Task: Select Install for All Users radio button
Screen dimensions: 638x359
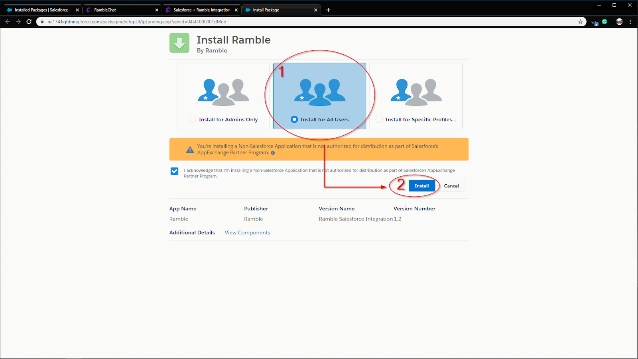Action: pos(294,119)
